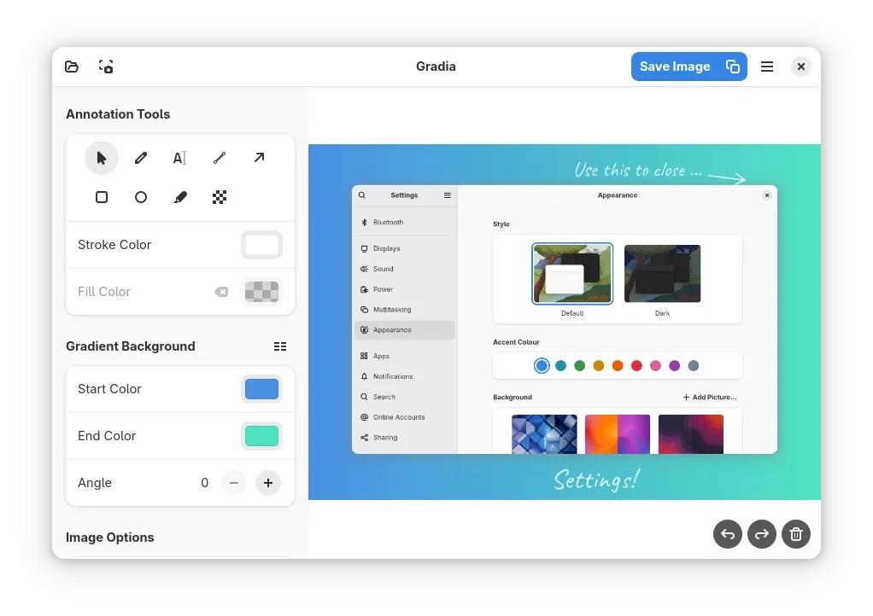873x616 pixels.
Task: Click the Annotation Tools heading
Action: click(118, 114)
